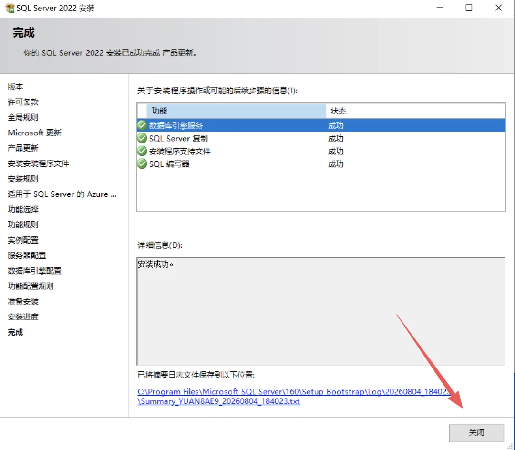Select the SQL Server 复制 row
The height and width of the screenshot is (450, 515).
click(x=321, y=138)
